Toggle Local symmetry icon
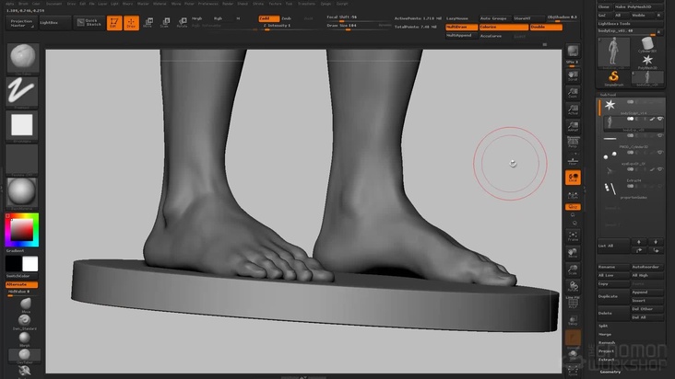The width and height of the screenshot is (675, 379). click(573, 178)
